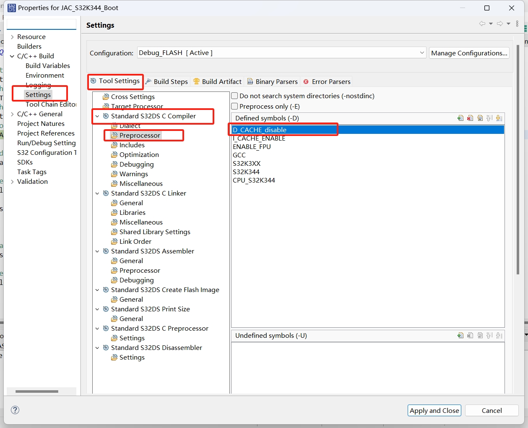Open the back history dropdown arrow
This screenshot has width=528, height=428.
(x=491, y=24)
